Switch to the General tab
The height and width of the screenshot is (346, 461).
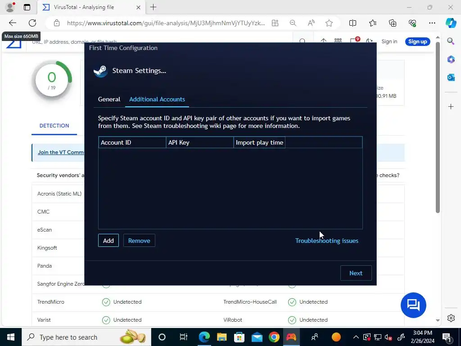coord(109,99)
